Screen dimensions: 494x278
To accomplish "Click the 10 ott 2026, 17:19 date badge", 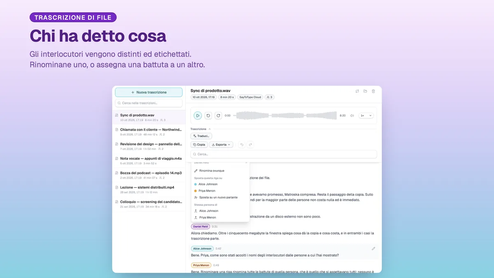I will (203, 97).
